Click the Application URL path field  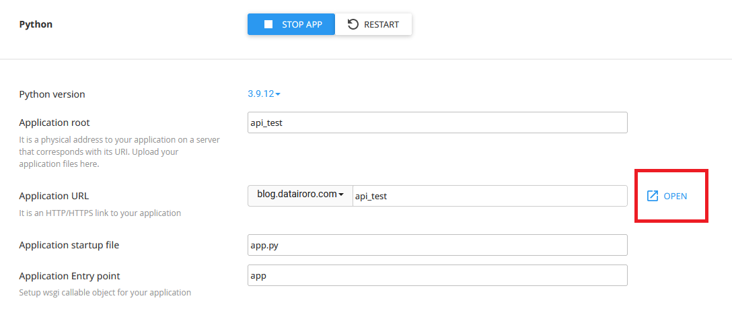490,196
